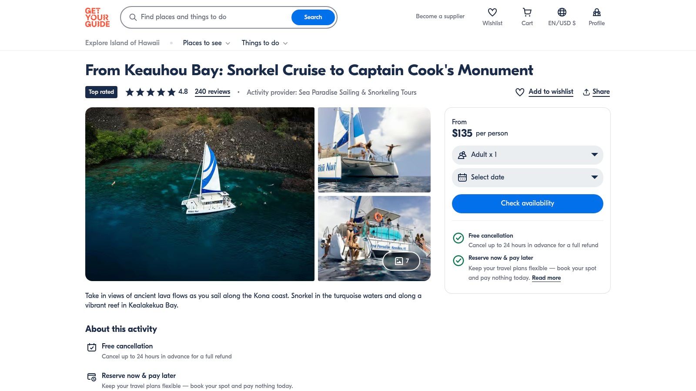Open the Wishlist heart icon in header

pyautogui.click(x=492, y=13)
